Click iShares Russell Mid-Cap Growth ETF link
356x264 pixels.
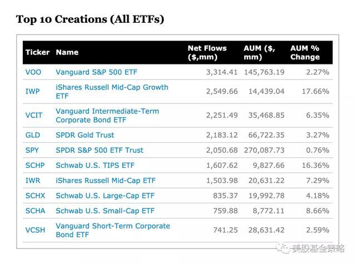coord(111,91)
